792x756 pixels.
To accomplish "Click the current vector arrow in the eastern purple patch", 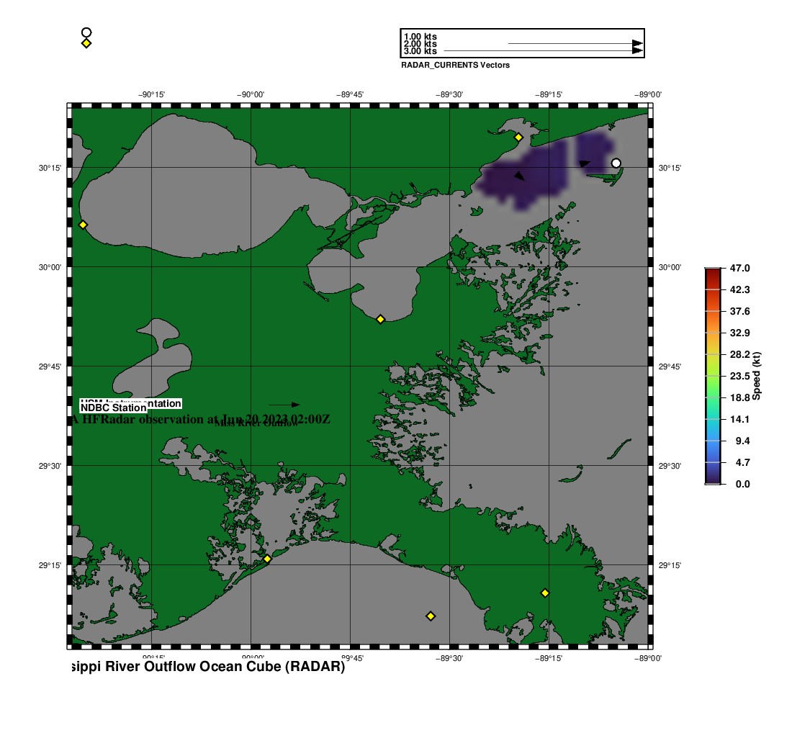I will point(585,163).
